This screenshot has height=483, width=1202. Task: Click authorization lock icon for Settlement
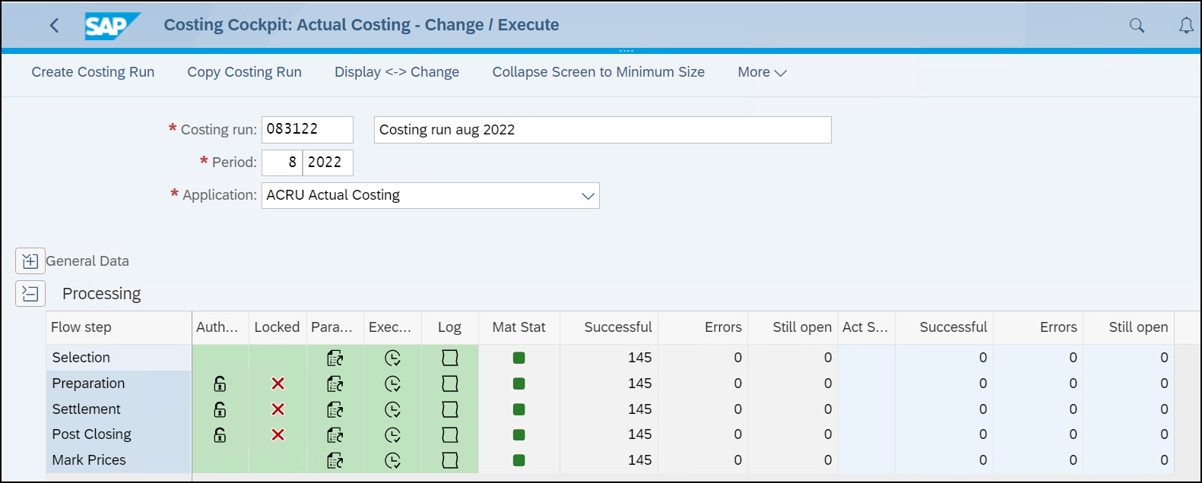pos(220,409)
